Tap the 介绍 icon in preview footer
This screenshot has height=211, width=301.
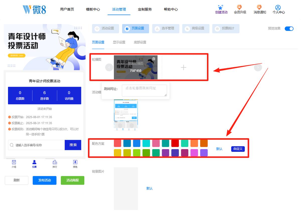[x=14, y=162]
